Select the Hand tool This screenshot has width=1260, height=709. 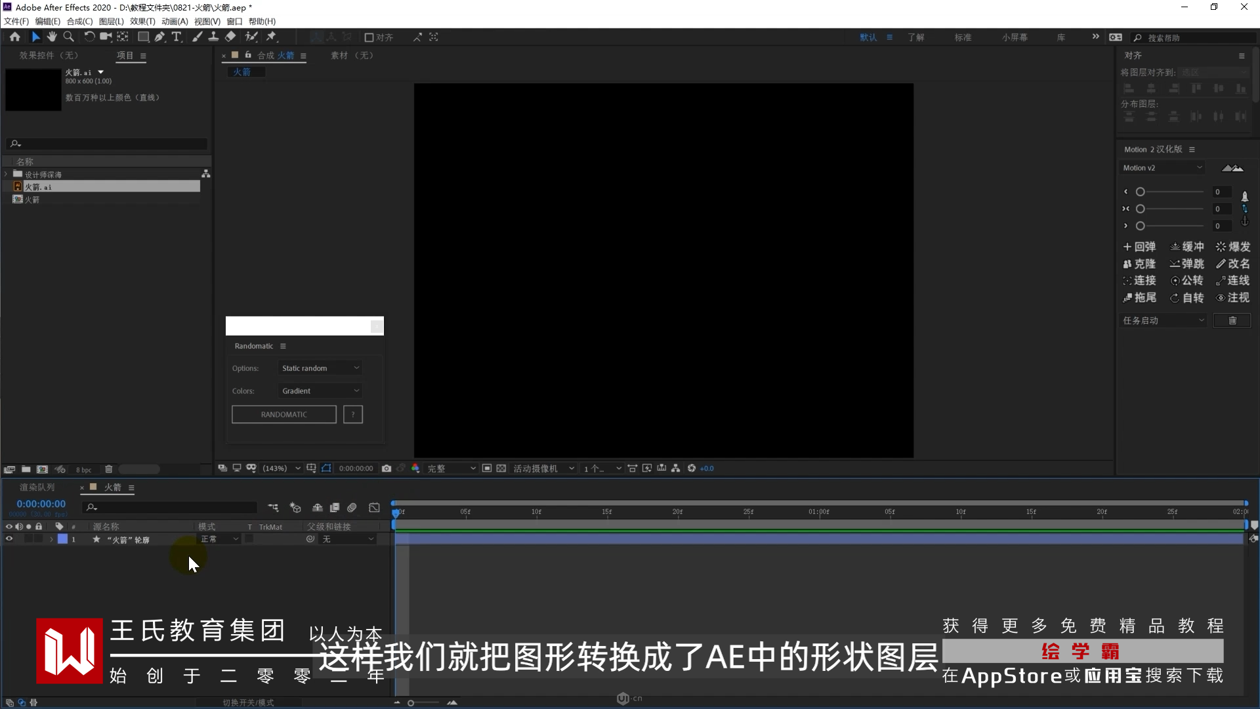click(52, 37)
